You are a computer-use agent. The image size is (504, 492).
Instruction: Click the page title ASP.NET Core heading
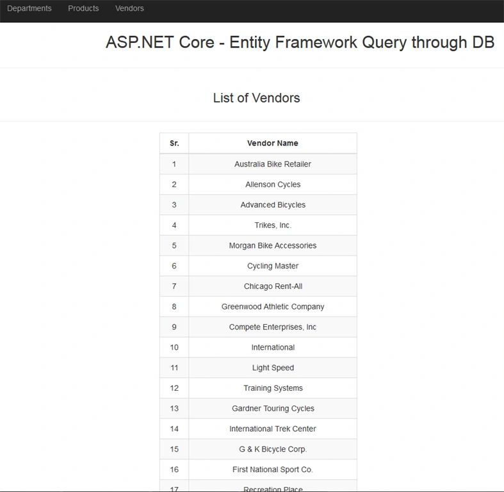click(x=300, y=42)
